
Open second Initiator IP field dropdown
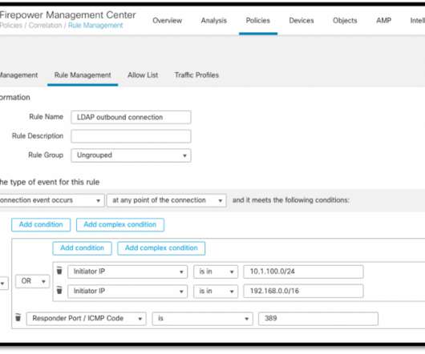pyautogui.click(x=127, y=291)
